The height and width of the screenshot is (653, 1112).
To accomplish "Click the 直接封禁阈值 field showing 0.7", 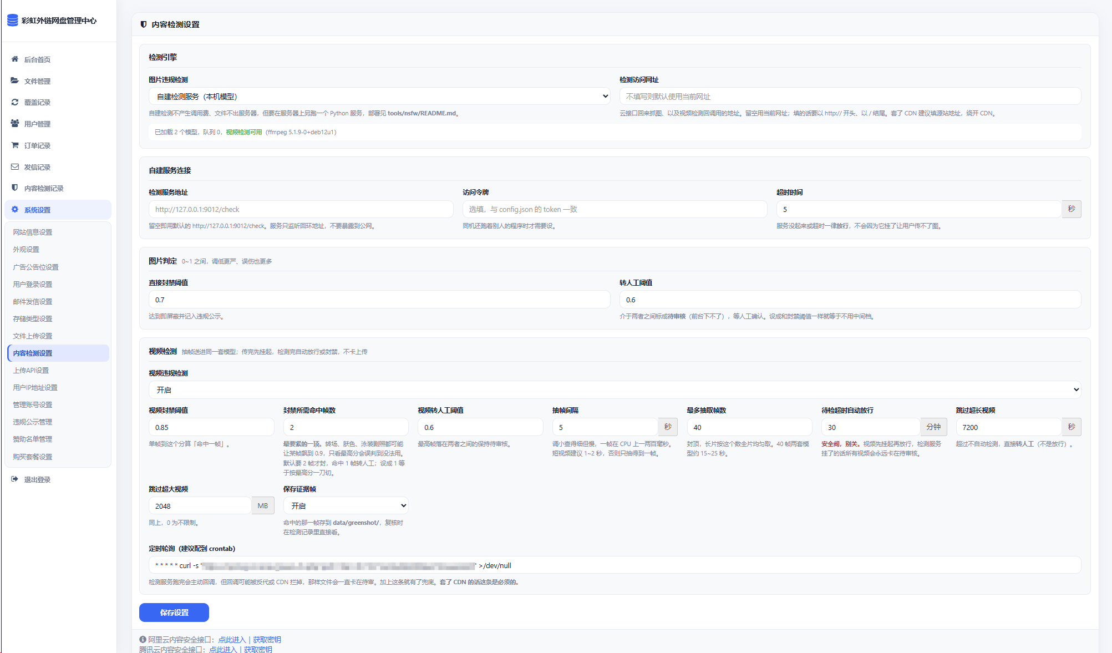I will click(x=379, y=300).
